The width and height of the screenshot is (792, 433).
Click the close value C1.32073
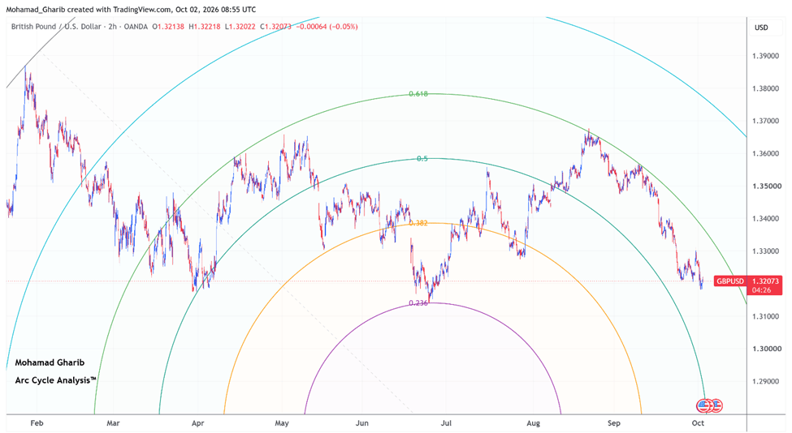tap(276, 26)
